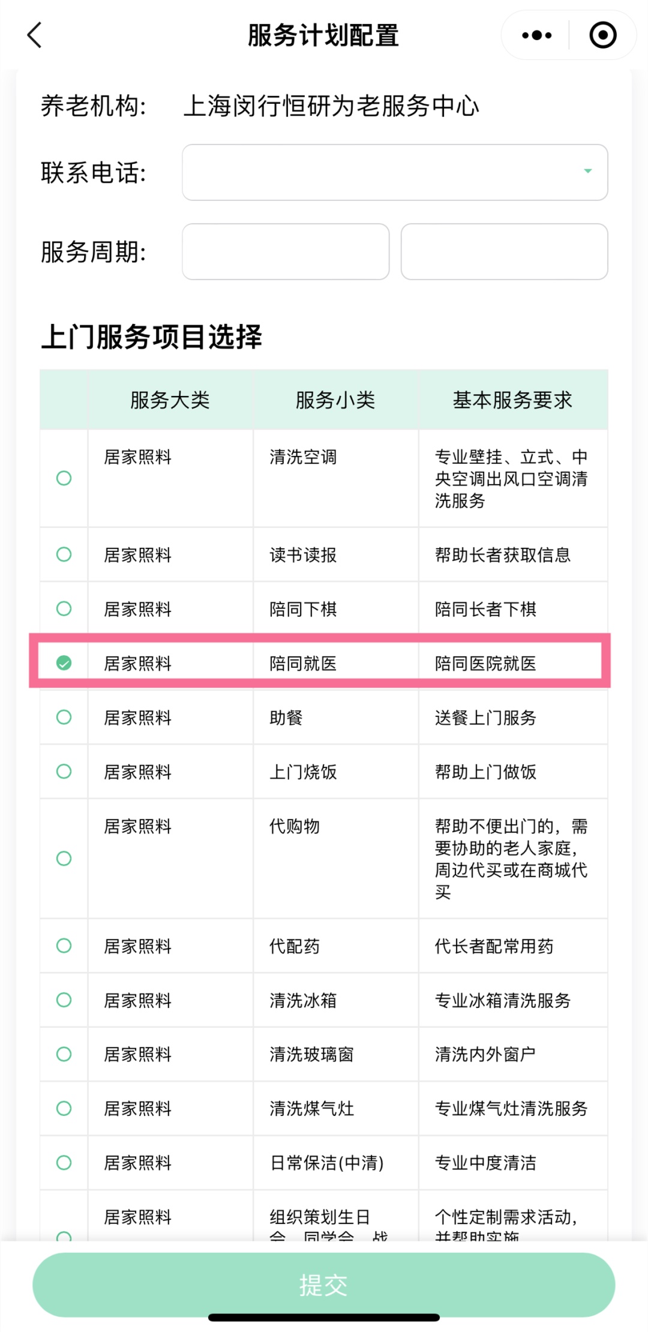The width and height of the screenshot is (648, 1332).
Task: Tap the mini program close target icon
Action: pos(602,35)
